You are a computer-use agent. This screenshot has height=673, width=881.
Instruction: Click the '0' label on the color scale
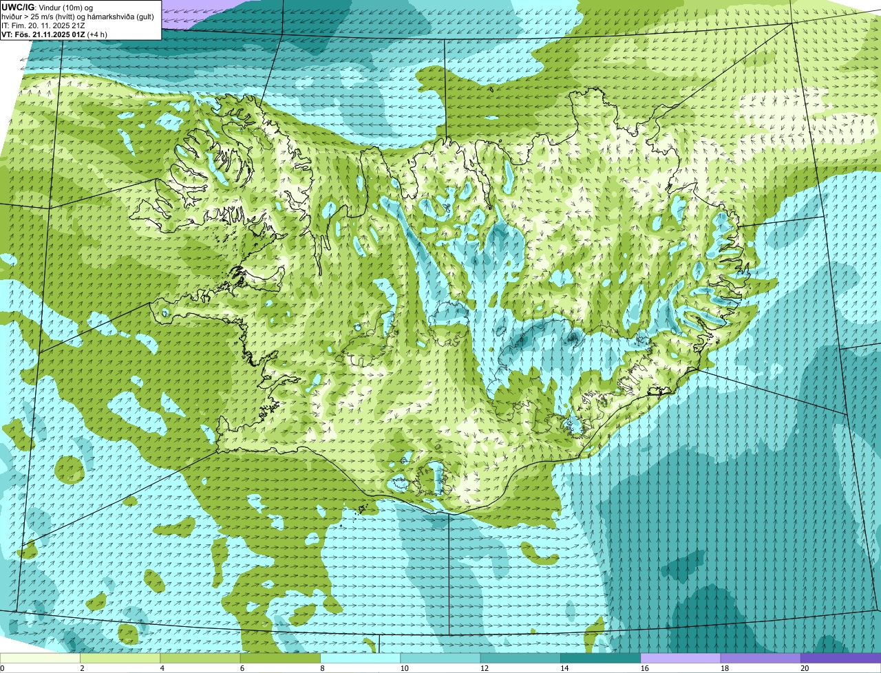pyautogui.click(x=2, y=668)
